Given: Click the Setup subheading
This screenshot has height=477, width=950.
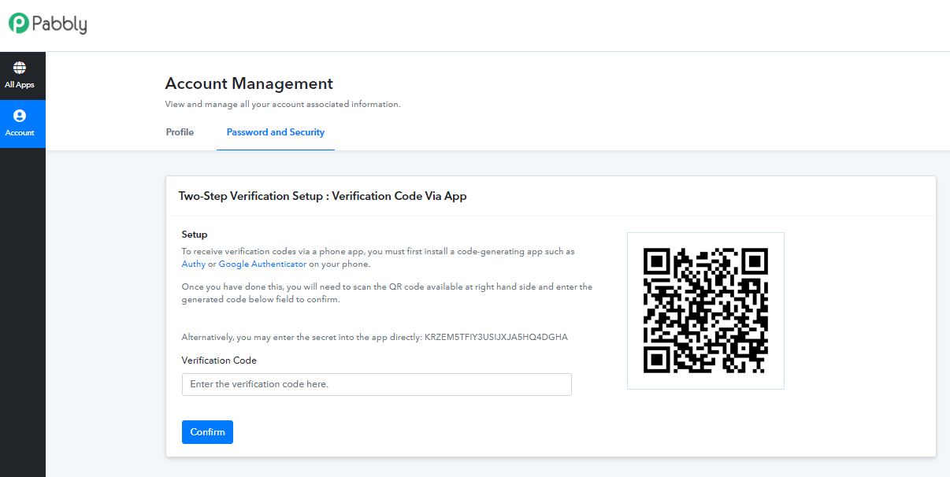Looking at the screenshot, I should (x=195, y=235).
